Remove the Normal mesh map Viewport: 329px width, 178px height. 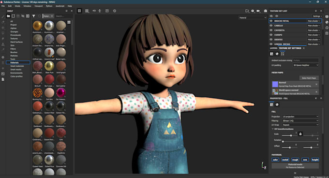316,84
